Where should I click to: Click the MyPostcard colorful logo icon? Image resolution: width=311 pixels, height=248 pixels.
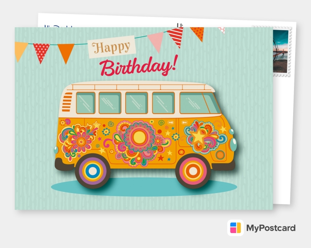(235, 228)
